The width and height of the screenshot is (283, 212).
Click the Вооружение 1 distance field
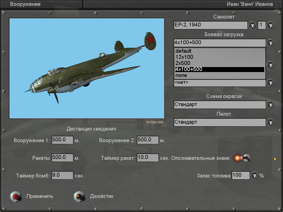click(x=62, y=140)
